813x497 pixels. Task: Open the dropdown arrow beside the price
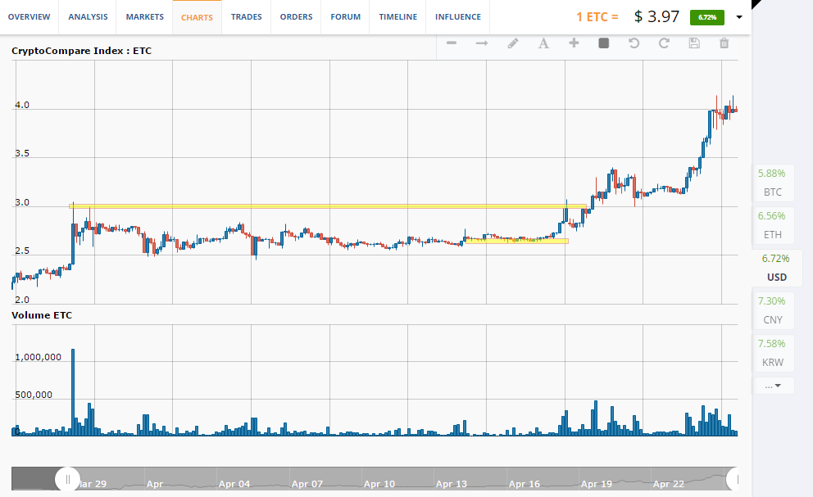740,17
